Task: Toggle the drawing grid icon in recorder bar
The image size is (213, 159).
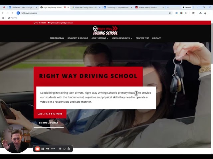Action: coord(60,149)
